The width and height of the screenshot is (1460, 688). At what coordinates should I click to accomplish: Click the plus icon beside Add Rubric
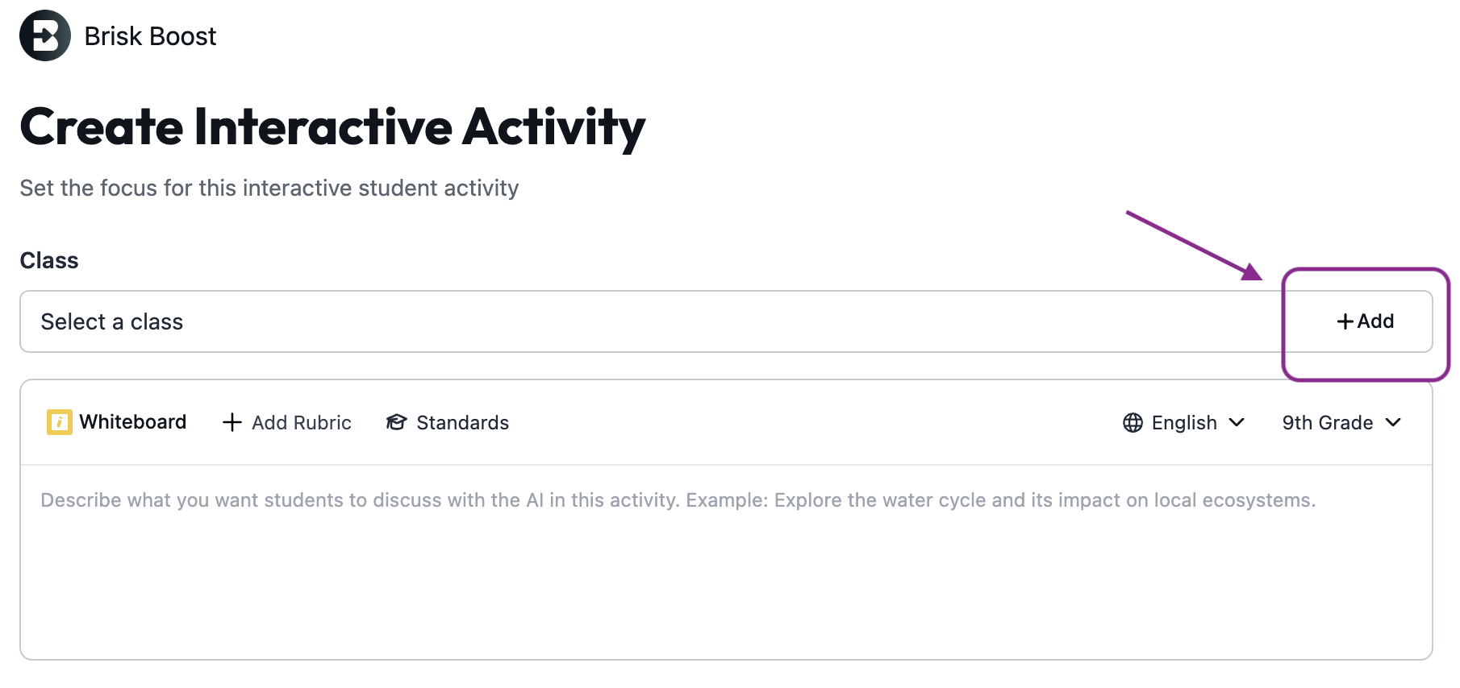(232, 422)
